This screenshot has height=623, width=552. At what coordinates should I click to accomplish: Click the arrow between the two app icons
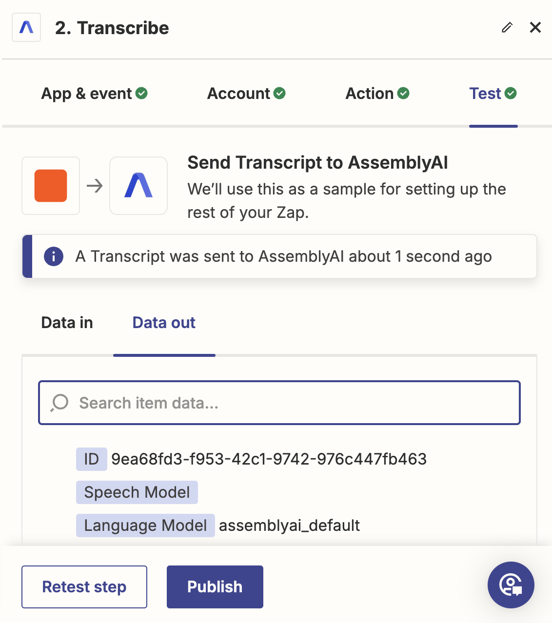pyautogui.click(x=95, y=186)
